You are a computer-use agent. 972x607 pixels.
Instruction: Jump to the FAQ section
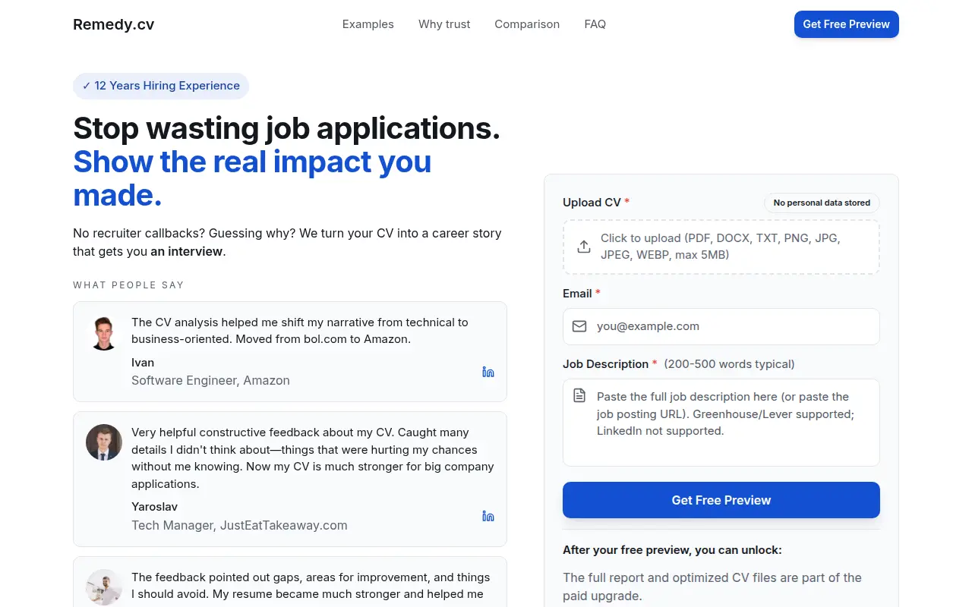(595, 24)
